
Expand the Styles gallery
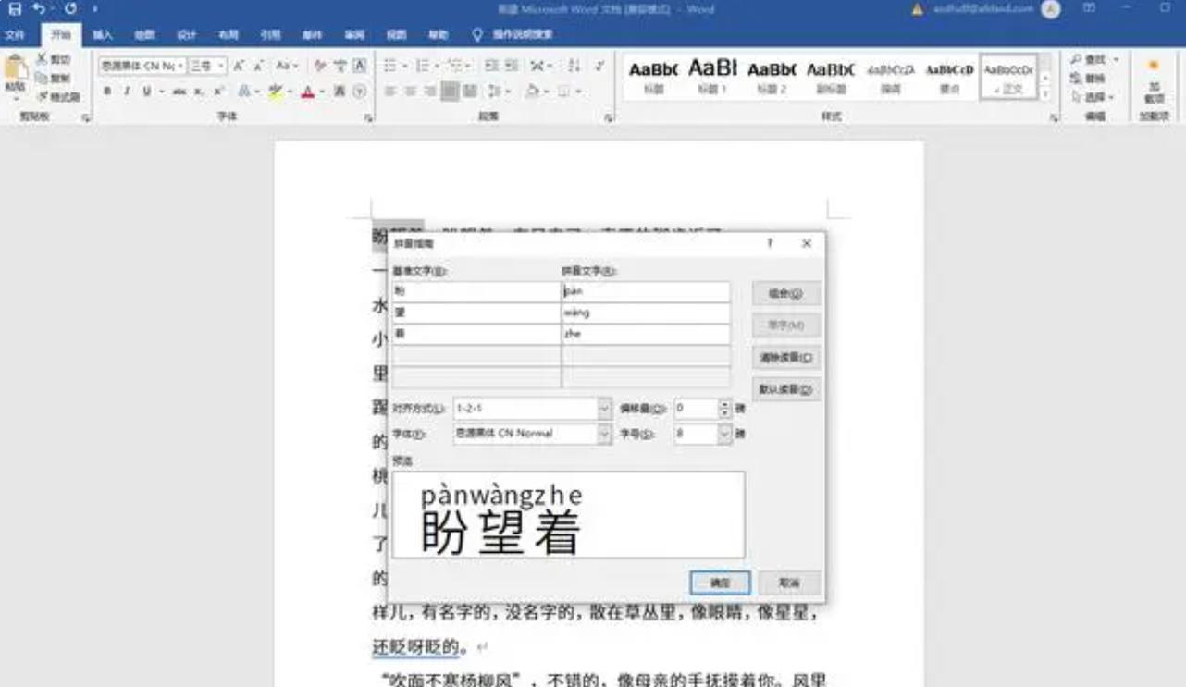(1045, 94)
